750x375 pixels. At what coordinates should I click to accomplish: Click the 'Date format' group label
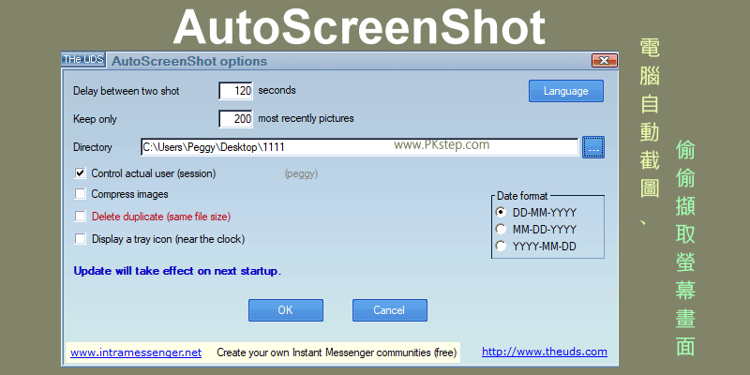[522, 196]
